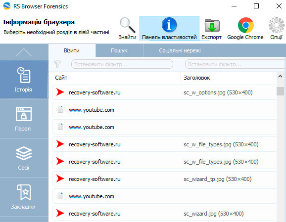The image size is (286, 222).
Task: Select the last visible www.youtube.com row
Action: click(x=164, y=196)
